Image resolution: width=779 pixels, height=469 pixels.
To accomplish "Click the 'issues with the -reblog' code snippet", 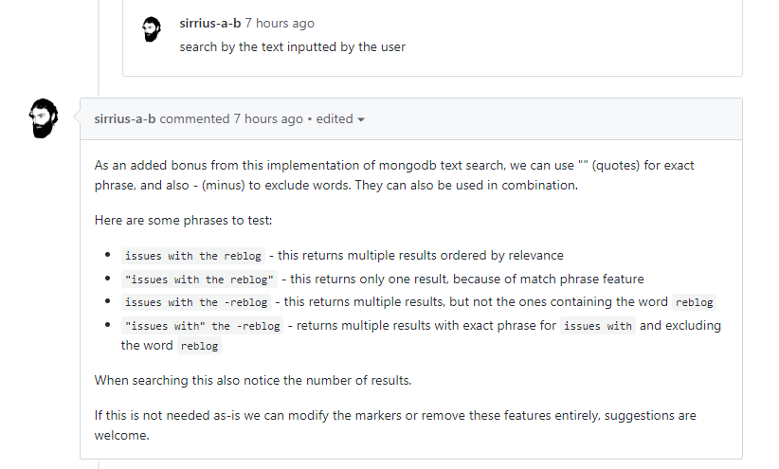I will [x=196, y=302].
